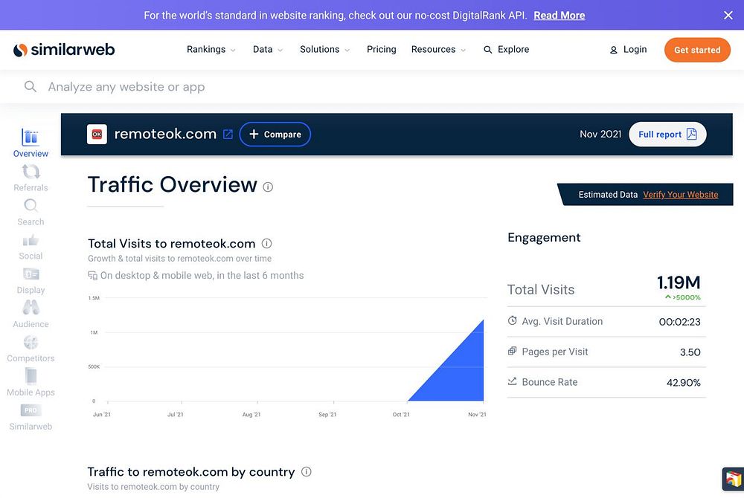The width and height of the screenshot is (744, 498).
Task: Expand the Resources menu
Action: (438, 49)
